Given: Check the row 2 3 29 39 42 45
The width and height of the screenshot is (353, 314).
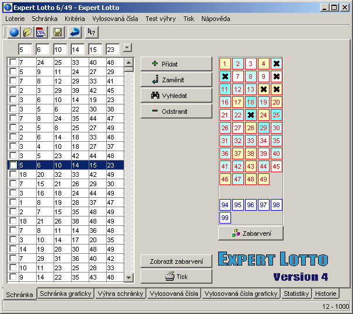Looking at the screenshot, I should coord(13,90).
